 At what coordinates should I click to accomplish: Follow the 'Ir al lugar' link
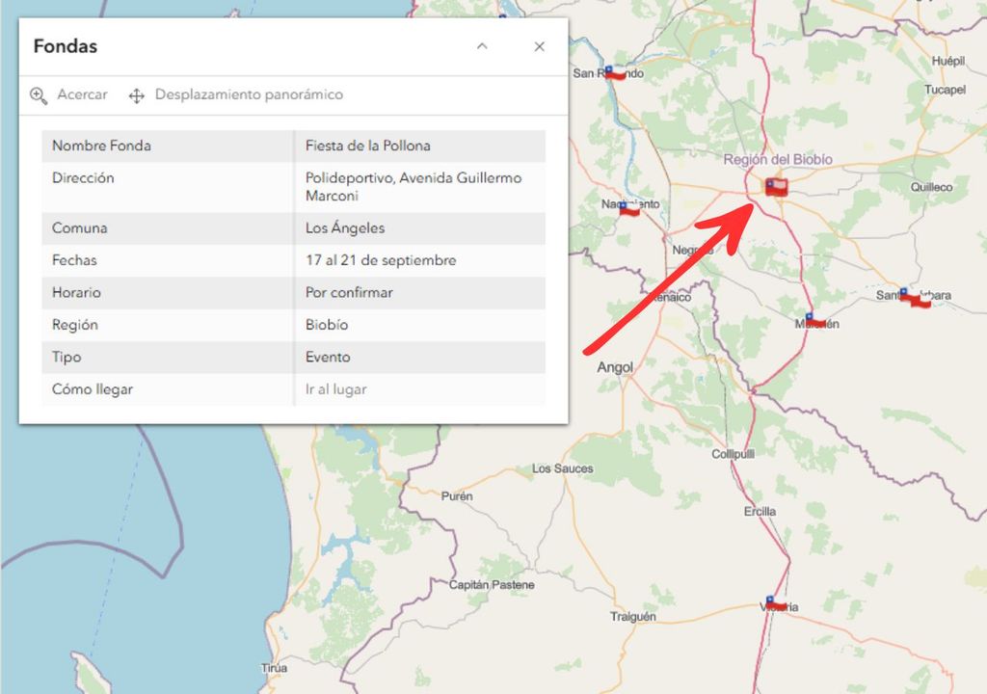tap(335, 389)
